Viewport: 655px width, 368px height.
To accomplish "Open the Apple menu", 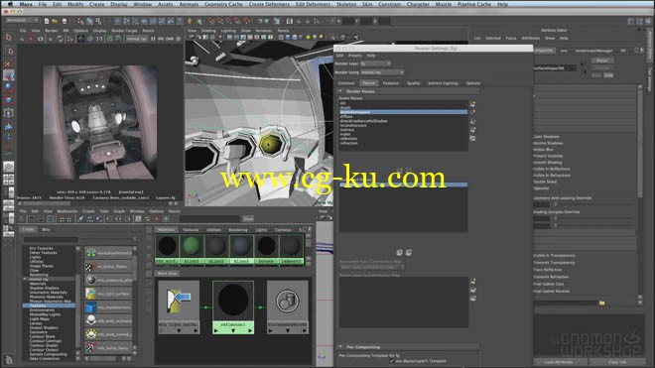I will 10,4.
